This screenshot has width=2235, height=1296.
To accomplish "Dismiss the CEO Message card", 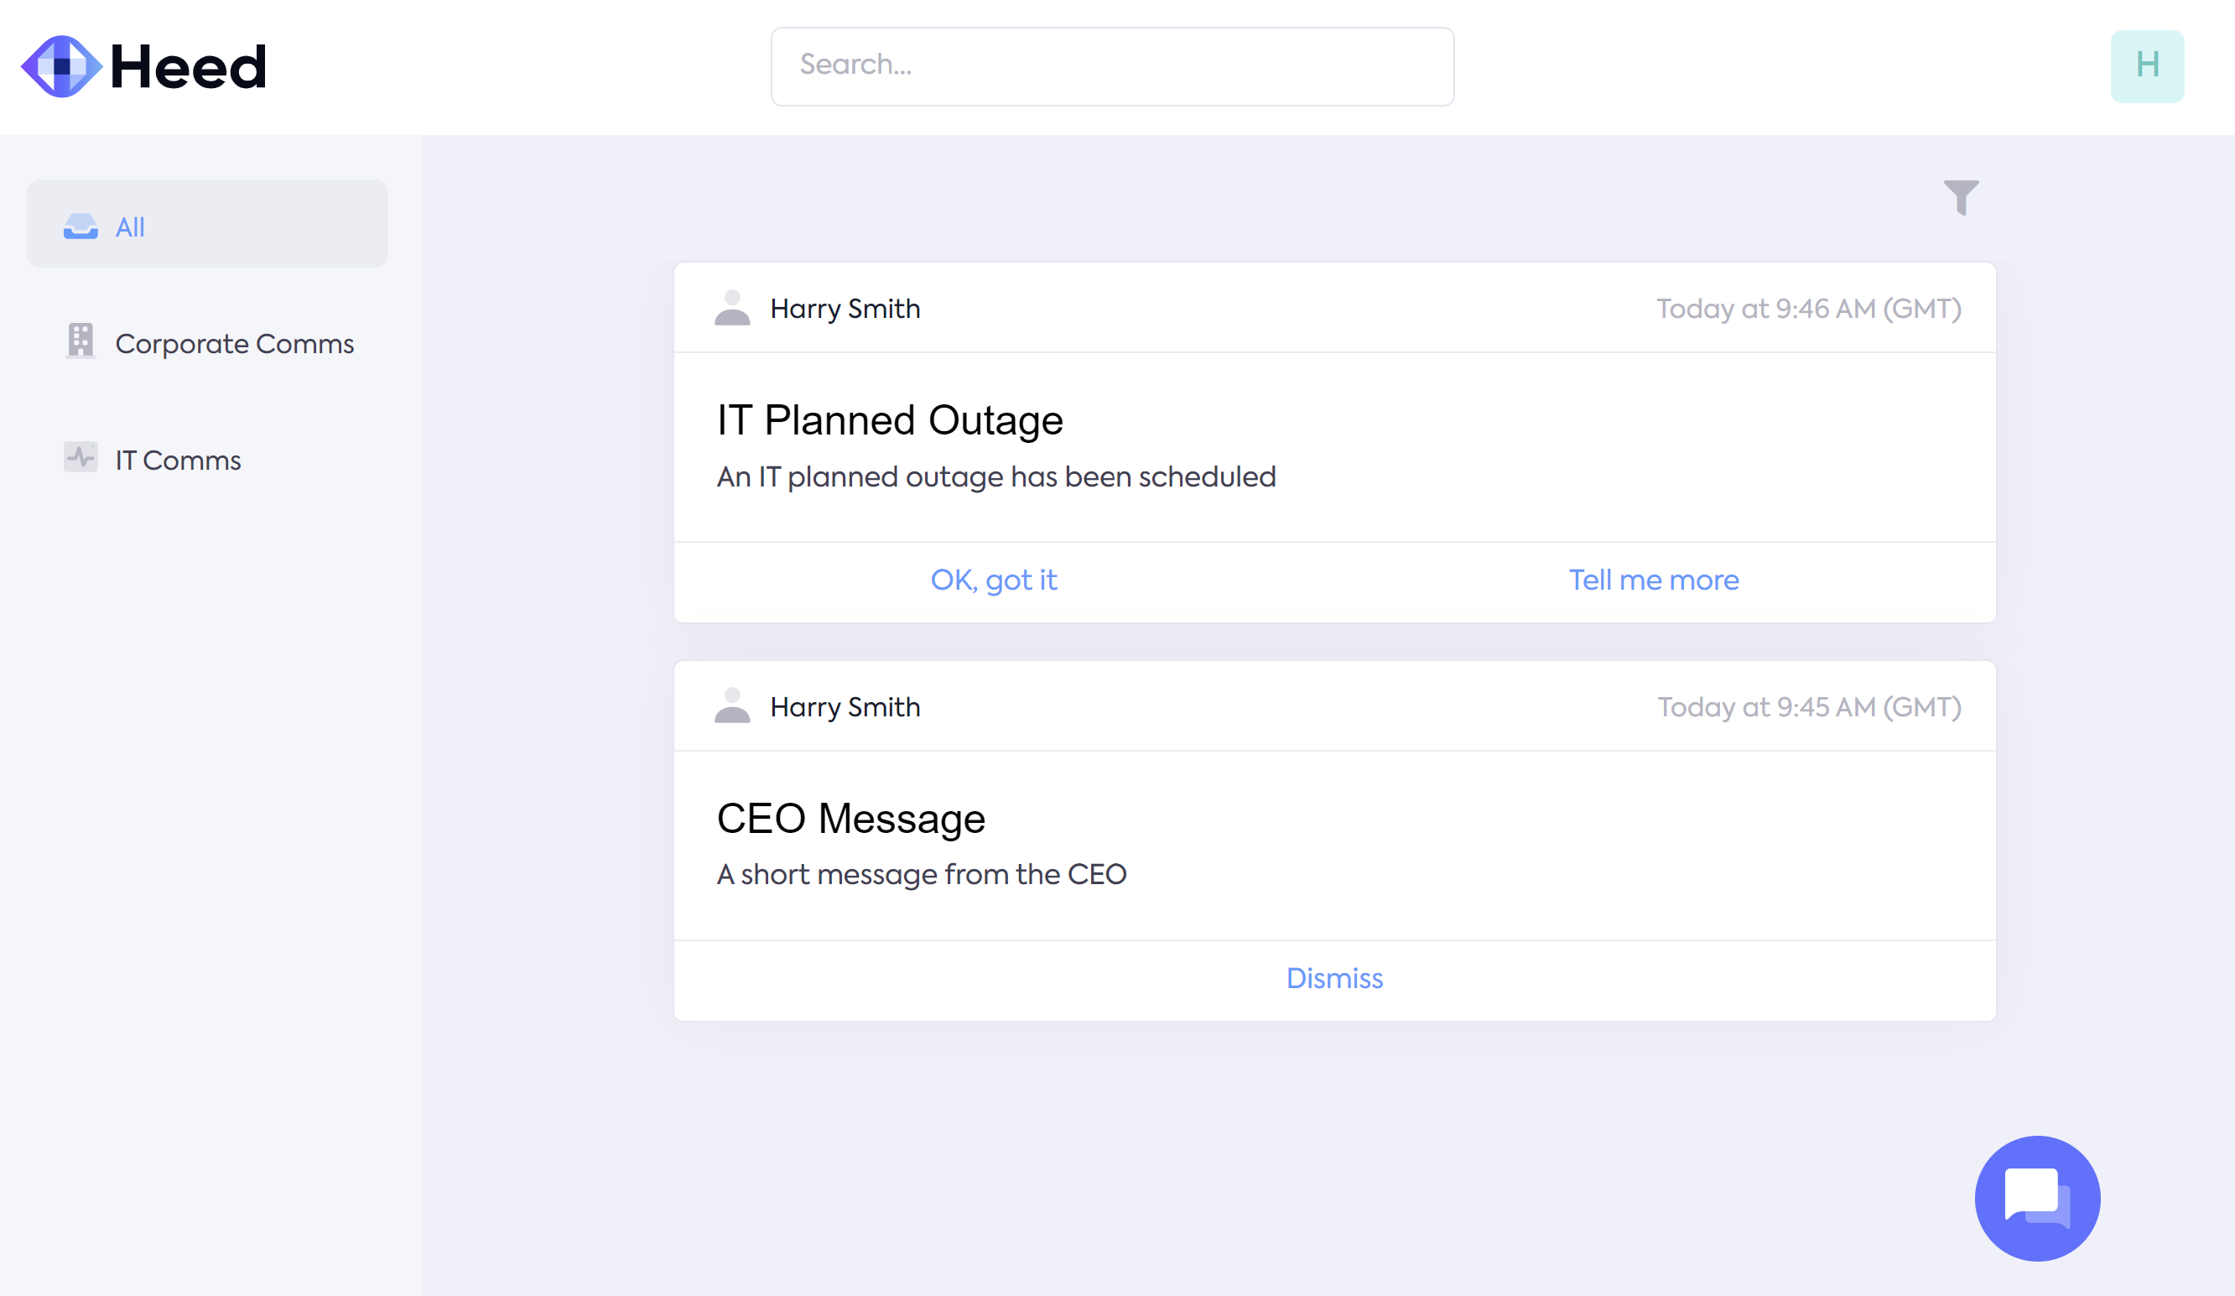I will 1334,978.
